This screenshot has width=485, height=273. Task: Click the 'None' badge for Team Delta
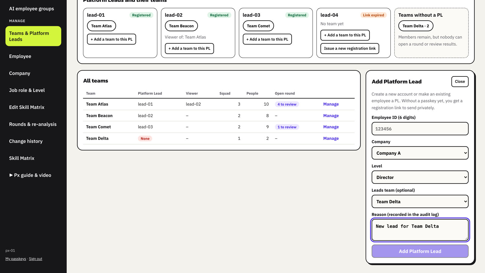click(x=145, y=138)
